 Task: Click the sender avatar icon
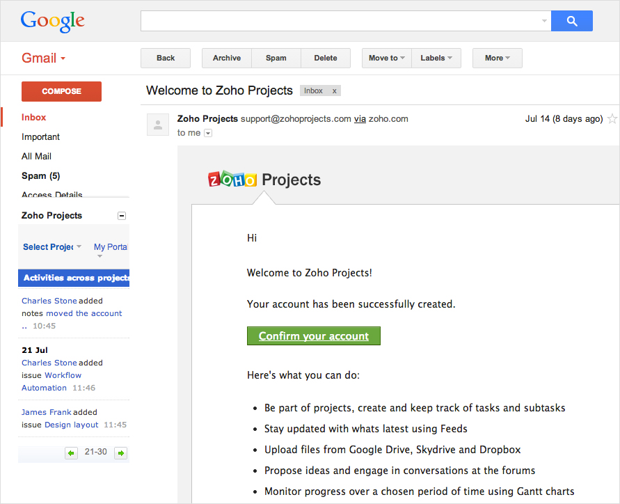(x=158, y=125)
